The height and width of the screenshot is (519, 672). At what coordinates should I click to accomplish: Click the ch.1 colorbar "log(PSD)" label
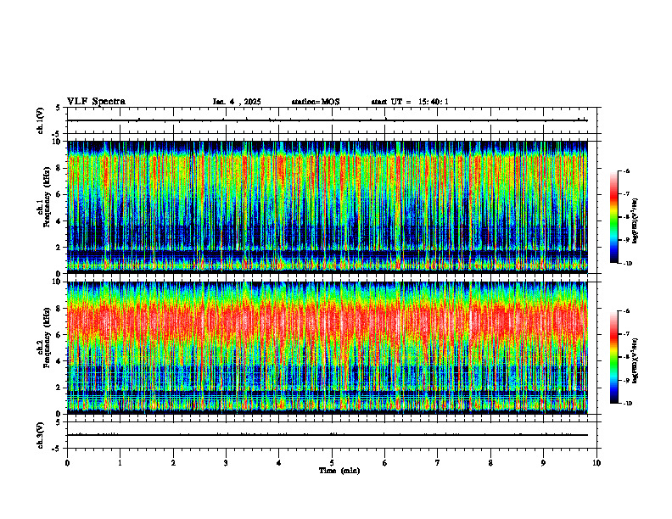pyautogui.click(x=636, y=220)
